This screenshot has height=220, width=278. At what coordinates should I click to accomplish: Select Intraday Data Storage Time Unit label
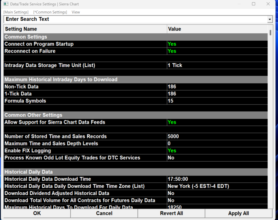tap(50, 65)
